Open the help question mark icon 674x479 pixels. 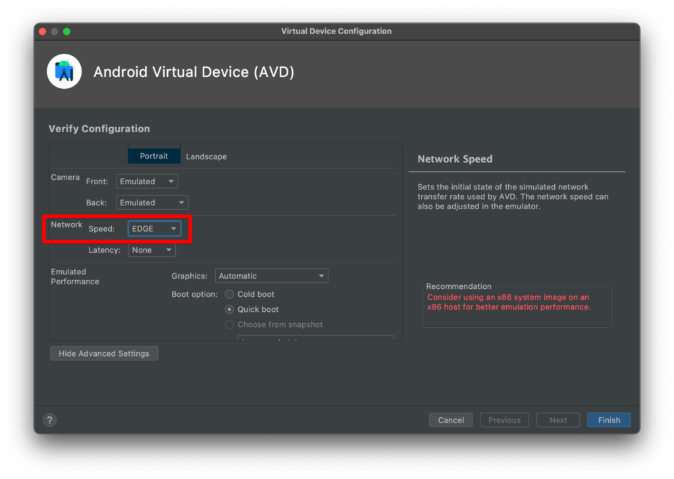(49, 420)
